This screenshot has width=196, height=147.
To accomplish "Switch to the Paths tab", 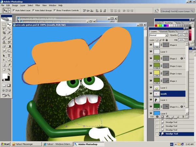I will tap(172, 31).
